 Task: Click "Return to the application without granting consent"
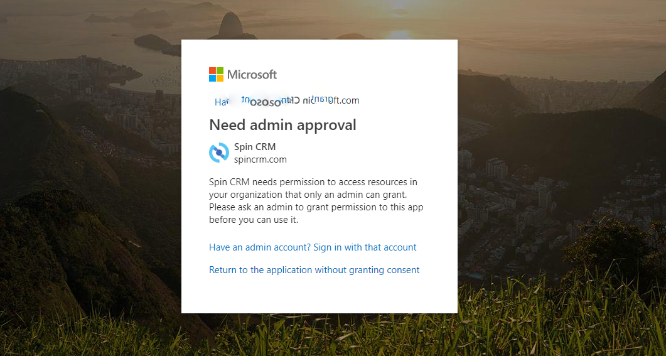(314, 270)
